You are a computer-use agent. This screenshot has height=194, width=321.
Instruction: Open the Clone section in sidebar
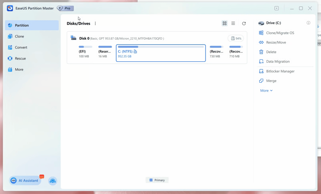point(32,36)
